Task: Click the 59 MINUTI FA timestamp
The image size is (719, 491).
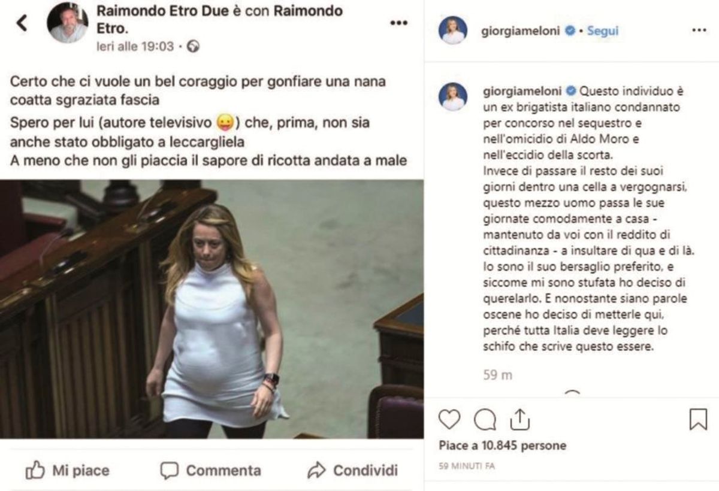Action: click(467, 466)
